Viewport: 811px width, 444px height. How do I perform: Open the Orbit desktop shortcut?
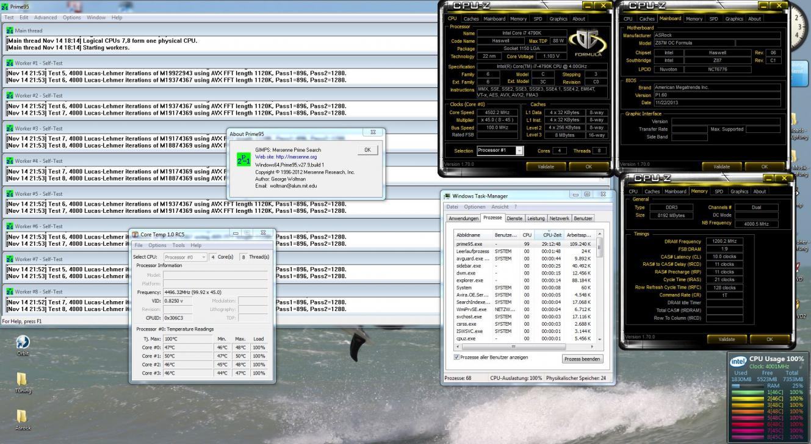pyautogui.click(x=22, y=345)
